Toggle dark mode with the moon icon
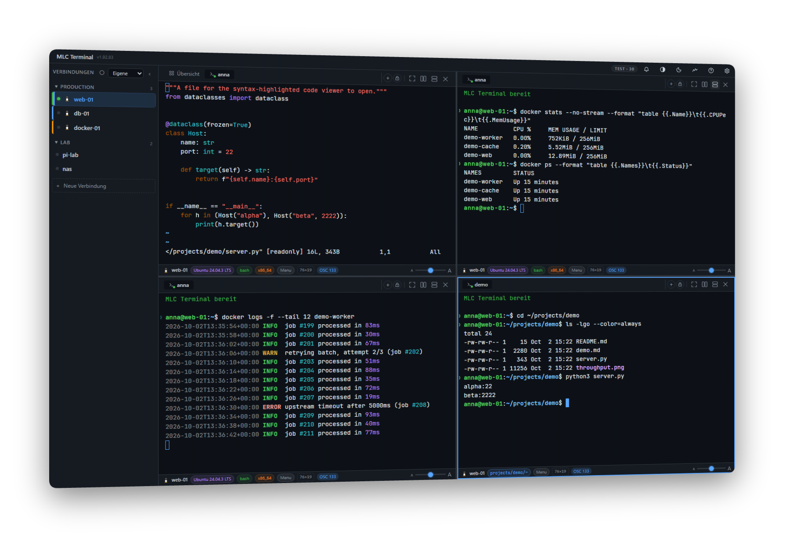This screenshot has width=801, height=537. [x=679, y=70]
